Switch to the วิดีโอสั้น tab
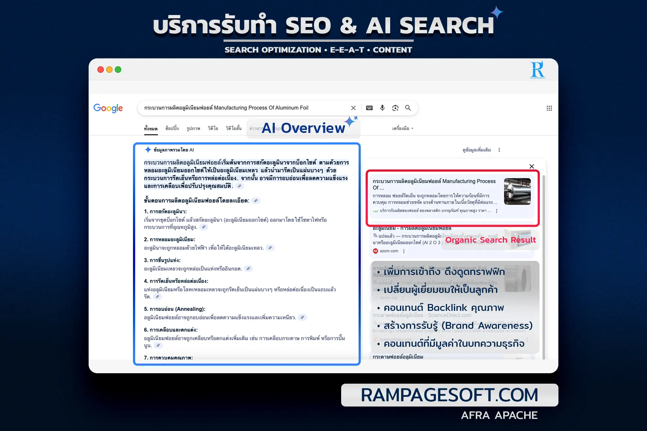647x431 pixels. (234, 128)
